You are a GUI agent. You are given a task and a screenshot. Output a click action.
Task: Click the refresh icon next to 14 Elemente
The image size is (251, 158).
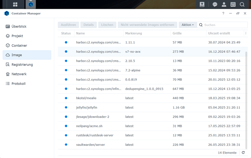[243, 153]
